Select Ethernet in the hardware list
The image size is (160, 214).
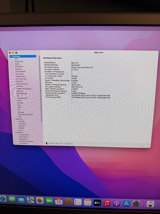pos(19,82)
